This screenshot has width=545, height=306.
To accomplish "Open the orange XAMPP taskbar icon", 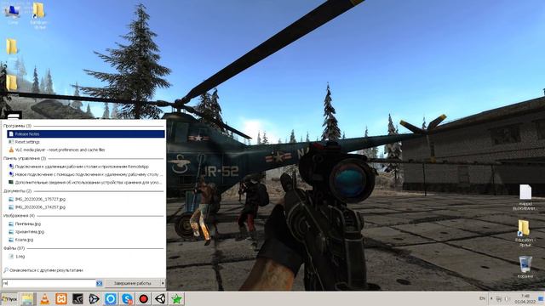I will click(61, 299).
